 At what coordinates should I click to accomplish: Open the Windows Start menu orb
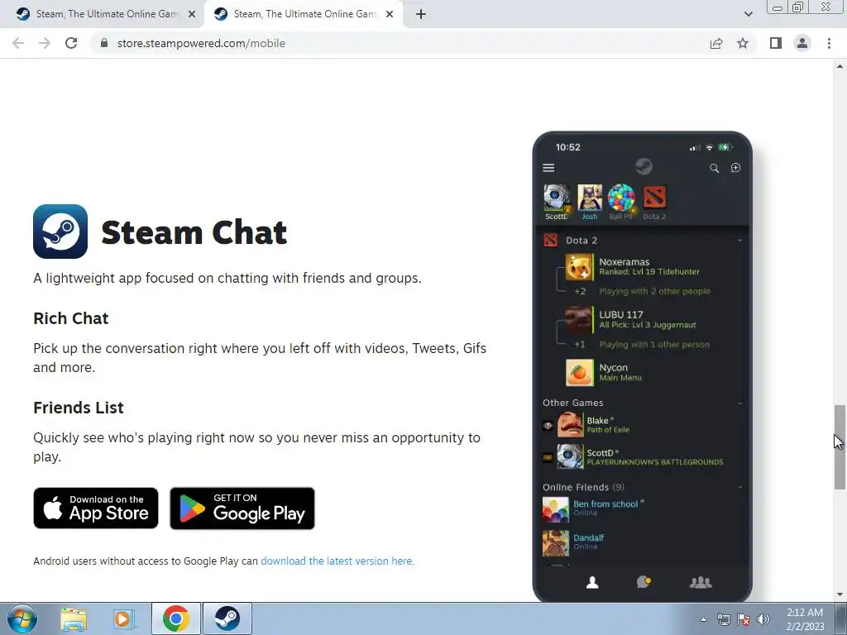click(x=22, y=618)
